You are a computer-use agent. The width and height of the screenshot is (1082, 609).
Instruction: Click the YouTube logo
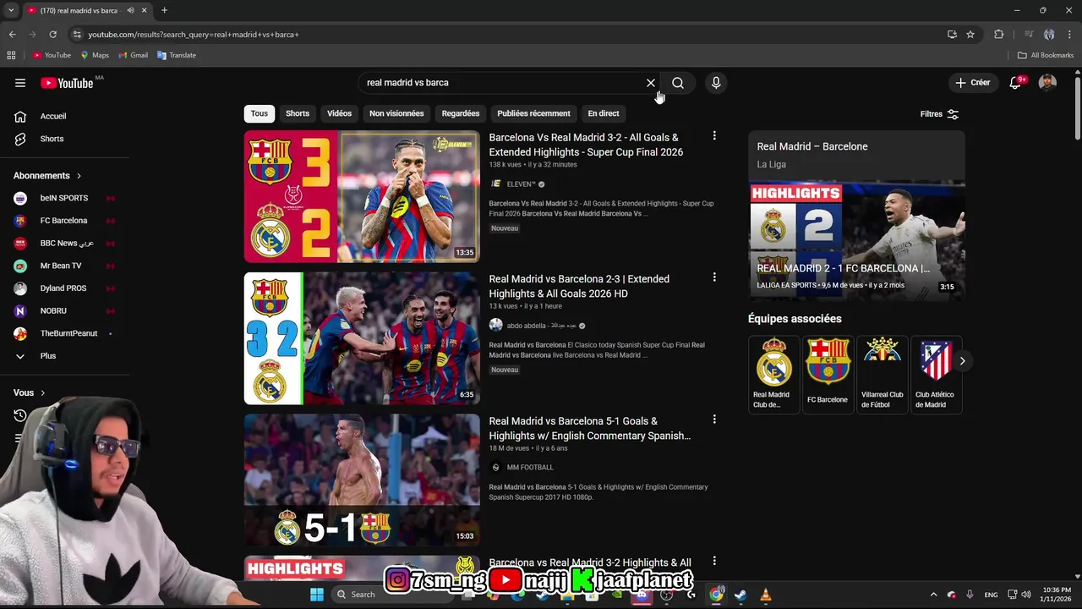pyautogui.click(x=67, y=83)
